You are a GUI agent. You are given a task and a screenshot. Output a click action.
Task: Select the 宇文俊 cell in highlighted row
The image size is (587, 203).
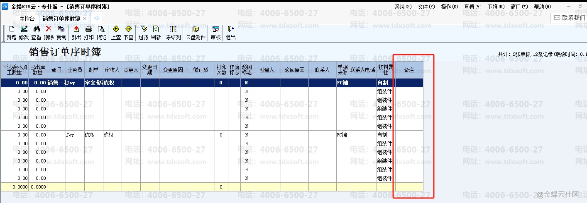pyautogui.click(x=94, y=83)
